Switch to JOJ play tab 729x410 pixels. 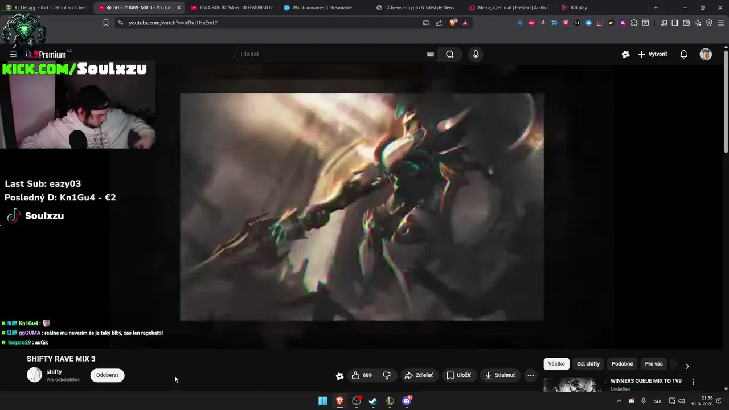(601, 7)
